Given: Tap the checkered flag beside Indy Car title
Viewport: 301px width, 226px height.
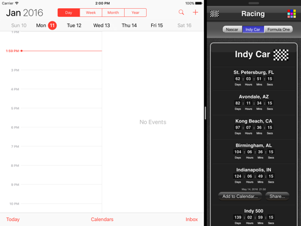Looking at the screenshot, I should (281, 55).
